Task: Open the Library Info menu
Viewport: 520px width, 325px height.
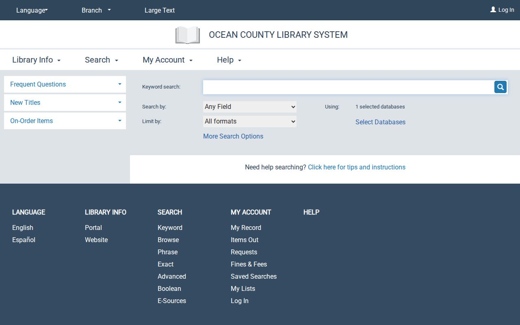Action: 37,60
